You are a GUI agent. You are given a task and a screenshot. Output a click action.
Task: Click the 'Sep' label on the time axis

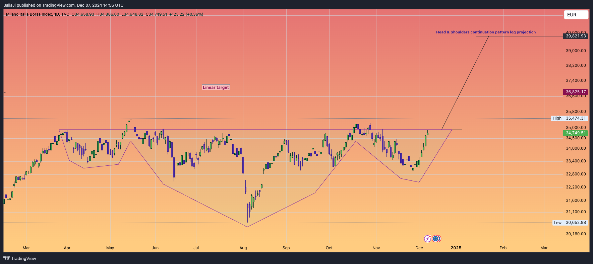pyautogui.click(x=286, y=248)
